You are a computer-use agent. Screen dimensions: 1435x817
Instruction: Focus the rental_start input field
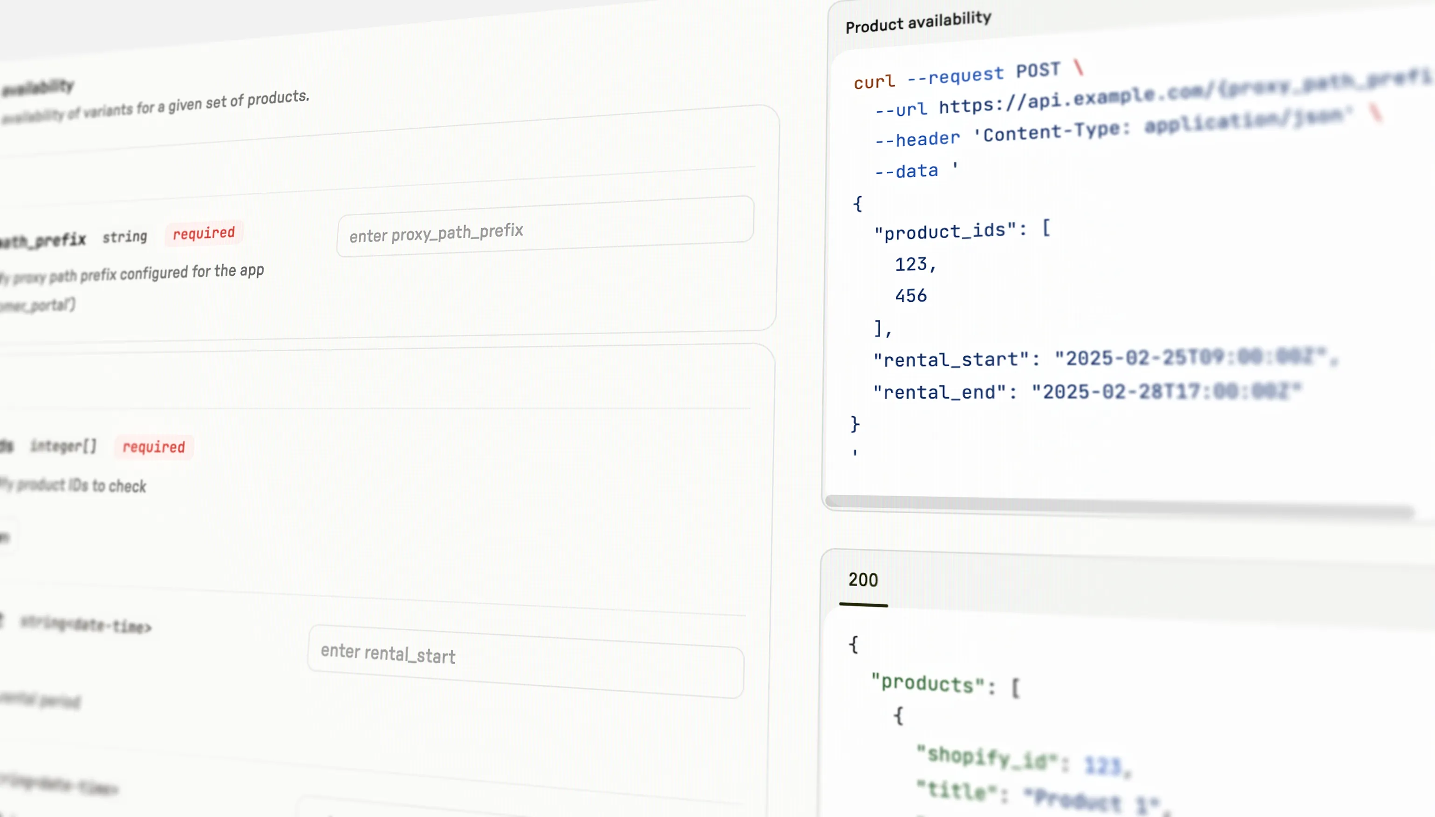pyautogui.click(x=526, y=661)
